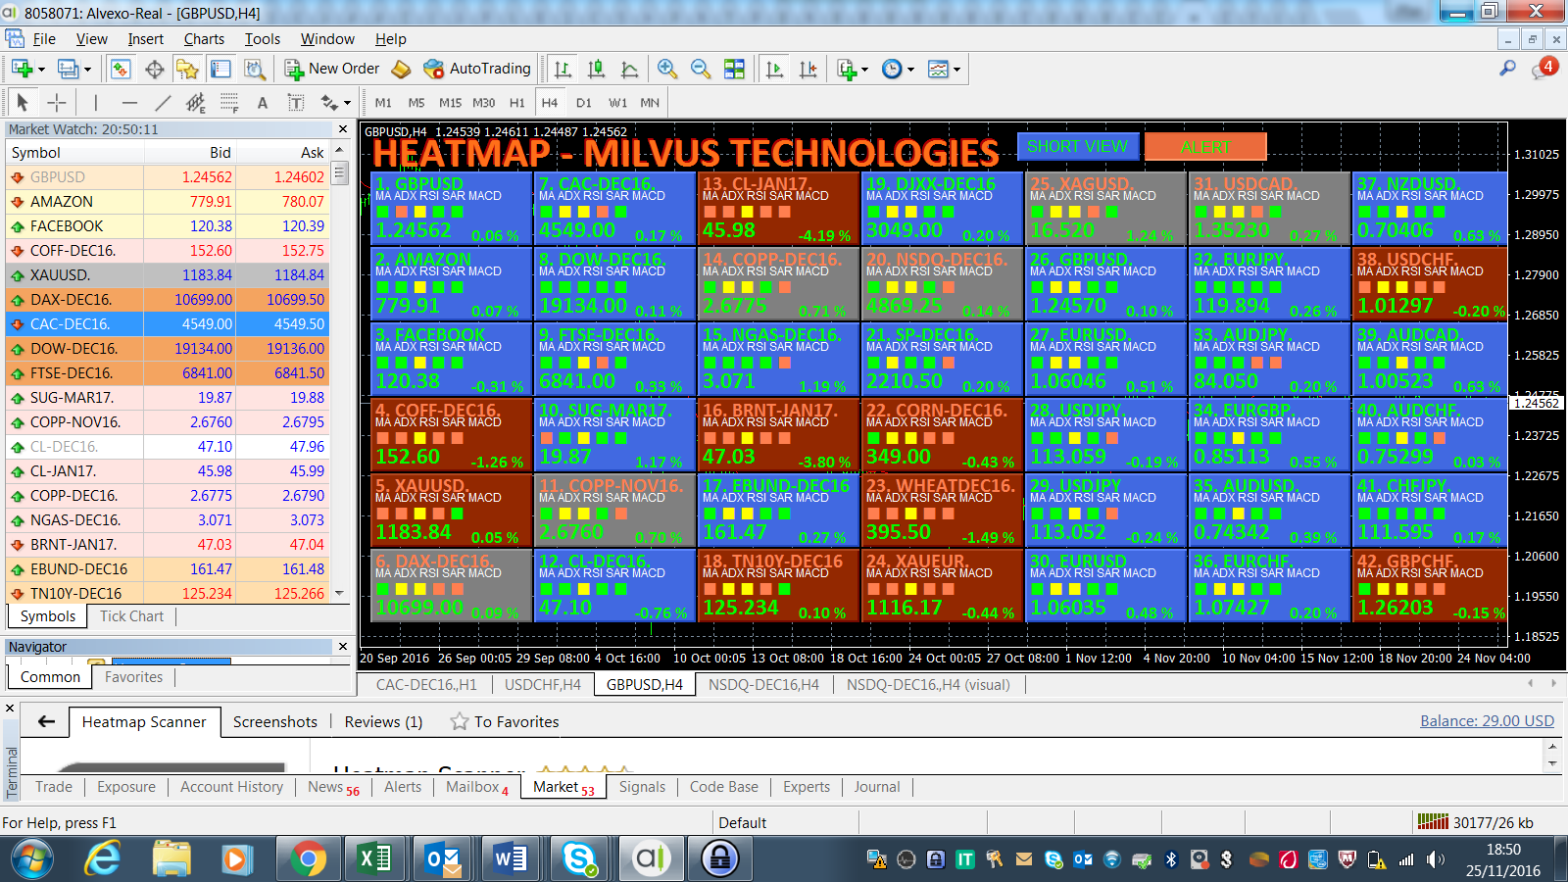Select the Text tool marked A

(263, 102)
